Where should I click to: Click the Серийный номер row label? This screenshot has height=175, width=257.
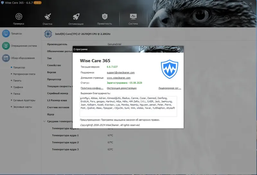click(x=58, y=93)
